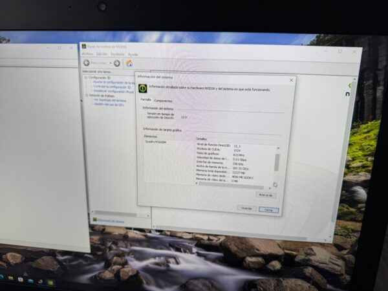
Task: Click the Home icon in NVIDIA toolbar
Action: coord(129,63)
